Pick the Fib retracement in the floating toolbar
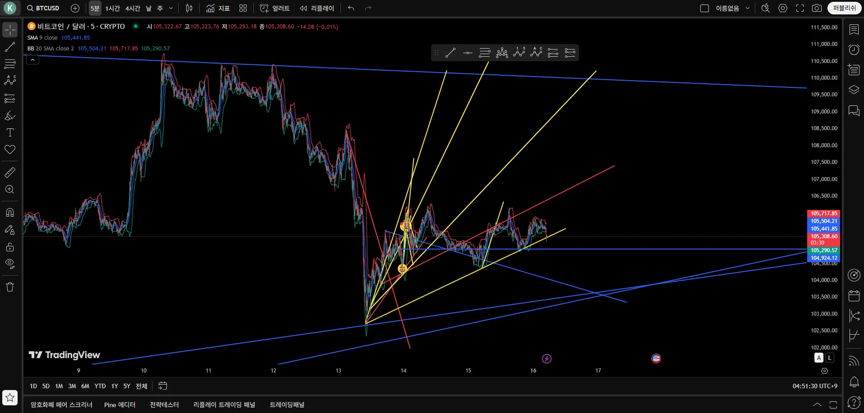This screenshot has height=413, width=864. pyautogui.click(x=485, y=53)
